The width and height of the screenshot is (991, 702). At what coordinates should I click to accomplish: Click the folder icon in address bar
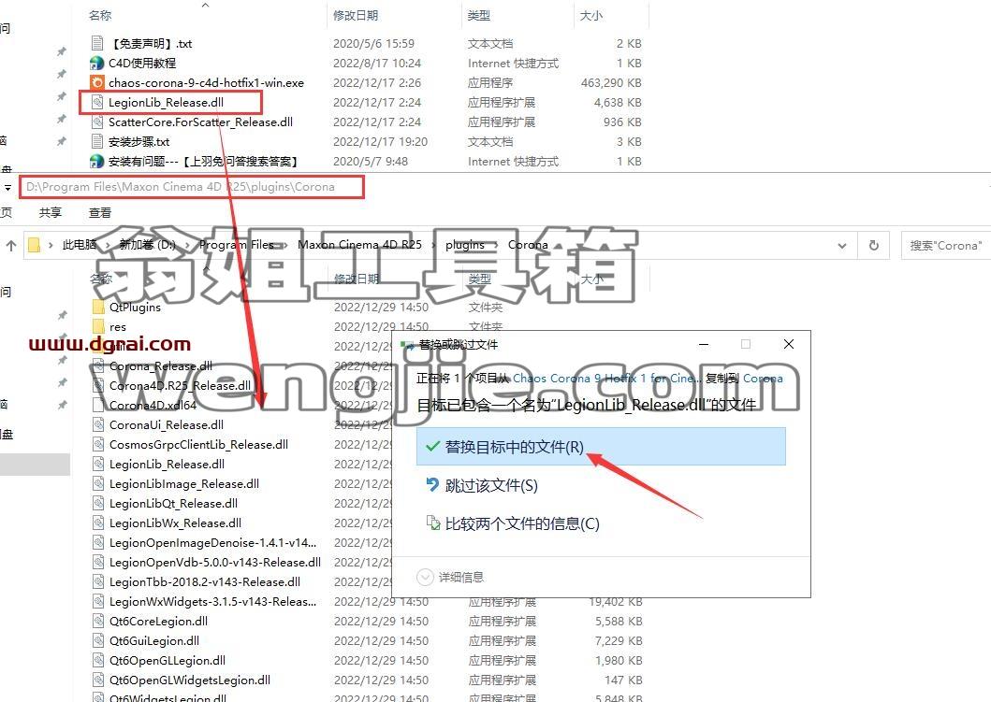point(34,245)
